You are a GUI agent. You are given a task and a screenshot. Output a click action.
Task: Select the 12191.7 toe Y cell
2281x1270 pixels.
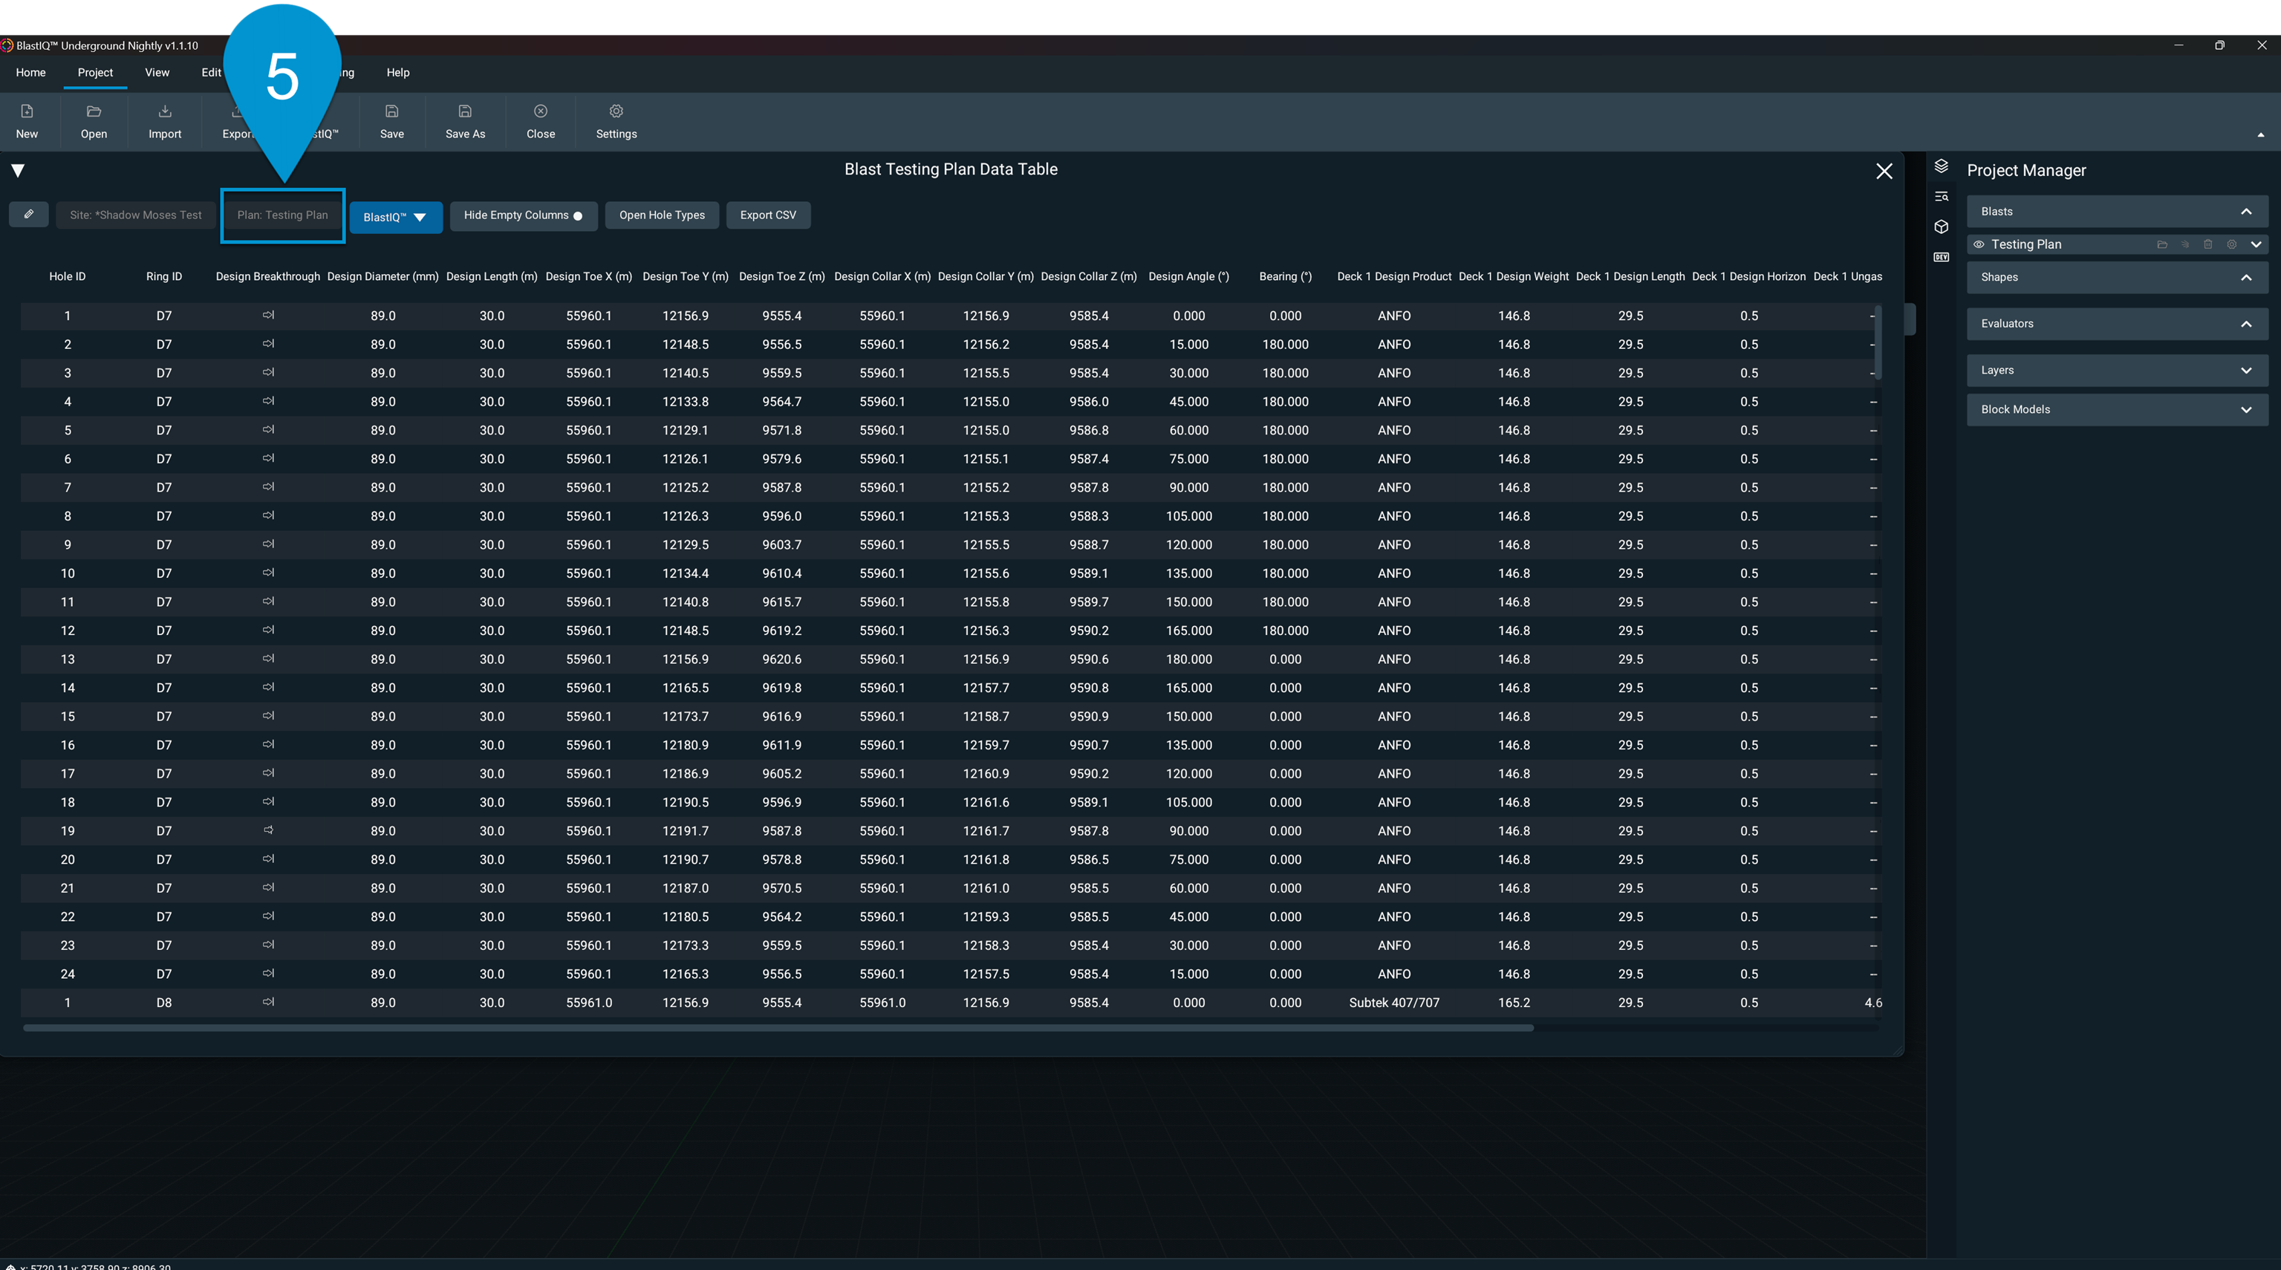tap(686, 831)
